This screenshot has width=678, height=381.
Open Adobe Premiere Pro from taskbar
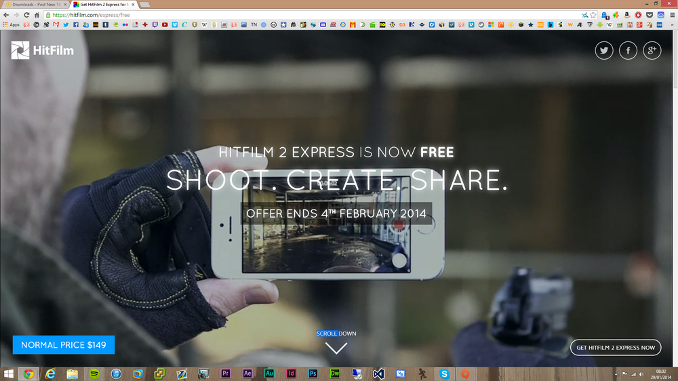pyautogui.click(x=225, y=374)
